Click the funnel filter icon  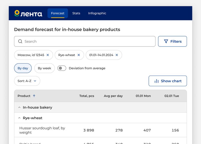pos(166,41)
